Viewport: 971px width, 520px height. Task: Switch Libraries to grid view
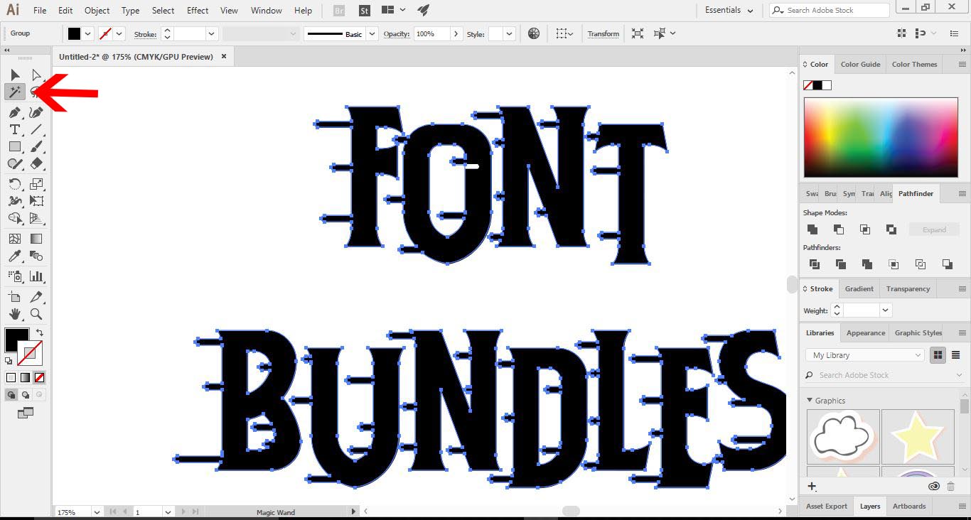click(938, 355)
